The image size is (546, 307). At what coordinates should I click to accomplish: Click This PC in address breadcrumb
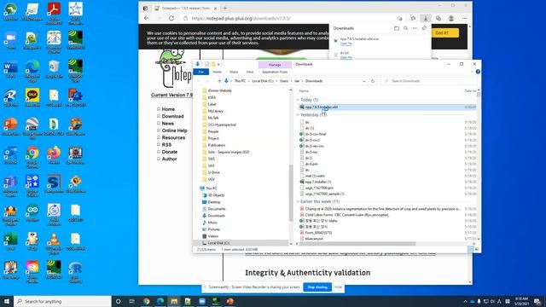pos(240,81)
